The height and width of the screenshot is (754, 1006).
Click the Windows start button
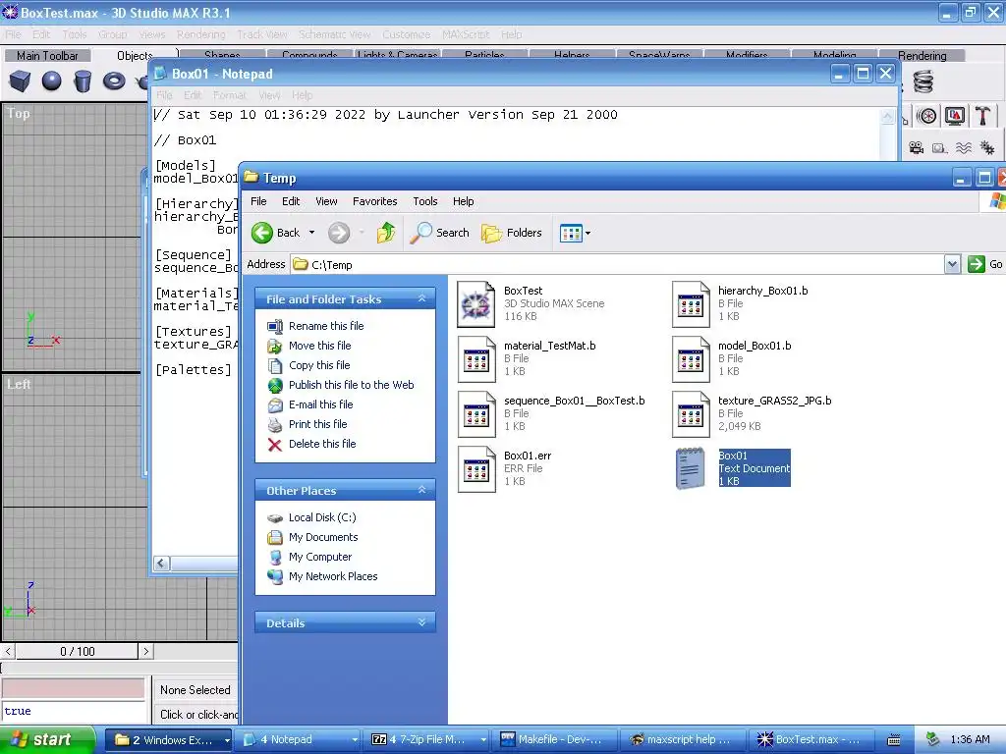click(48, 740)
